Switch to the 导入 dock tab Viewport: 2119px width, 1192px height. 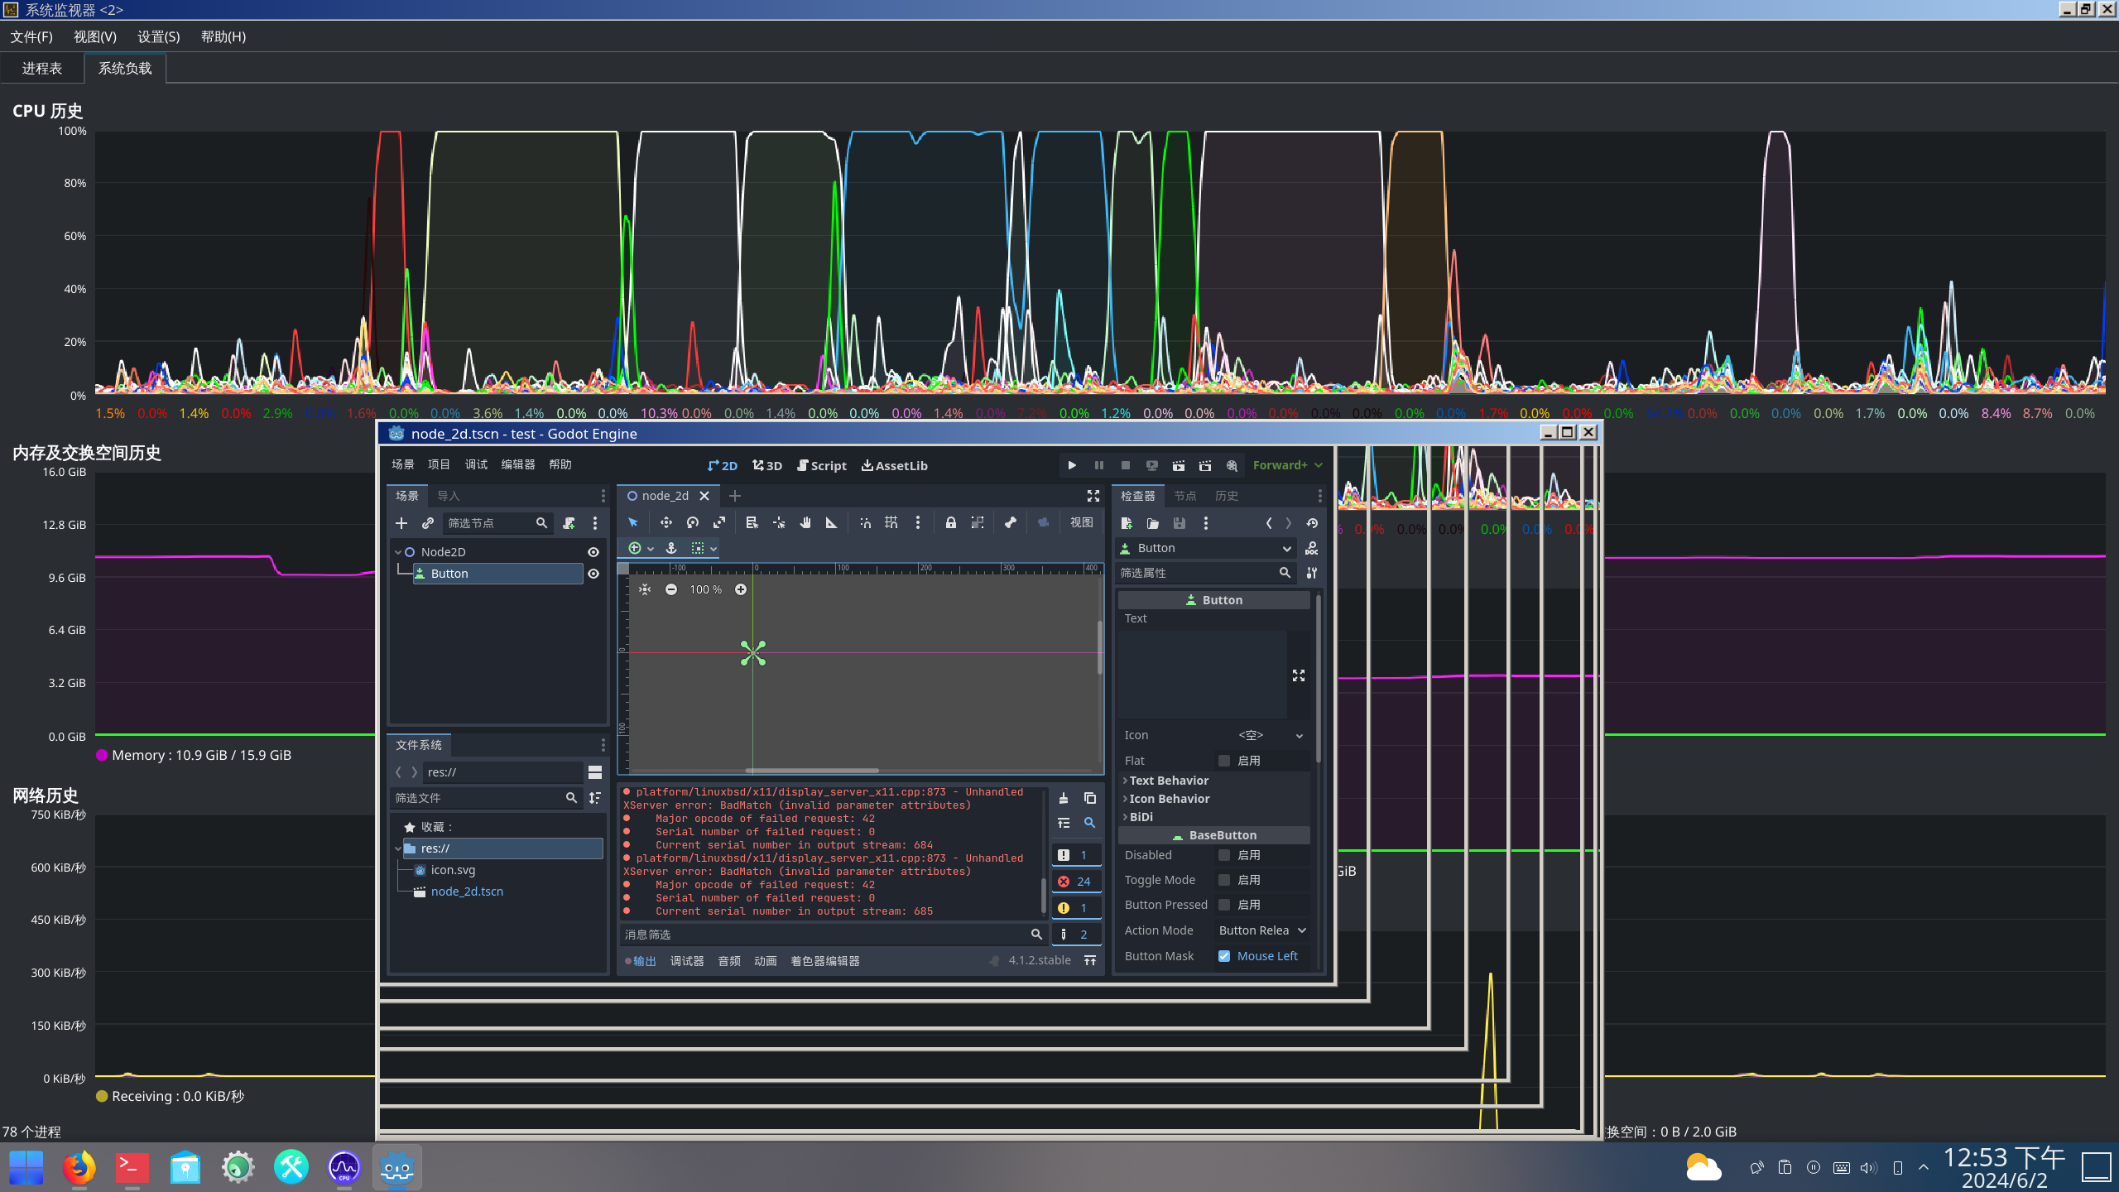tap(449, 496)
